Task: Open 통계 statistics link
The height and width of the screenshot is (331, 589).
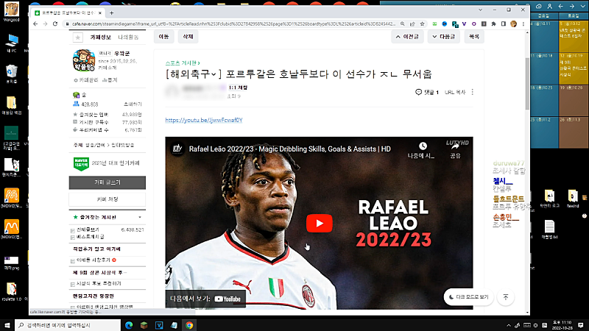Action: click(110, 80)
